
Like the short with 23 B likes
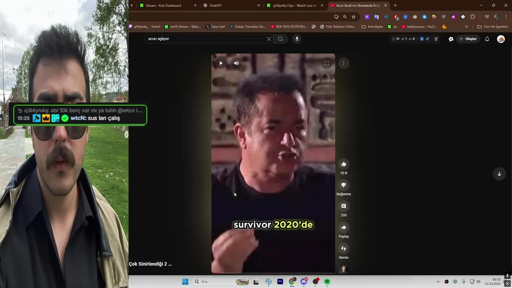click(x=344, y=164)
